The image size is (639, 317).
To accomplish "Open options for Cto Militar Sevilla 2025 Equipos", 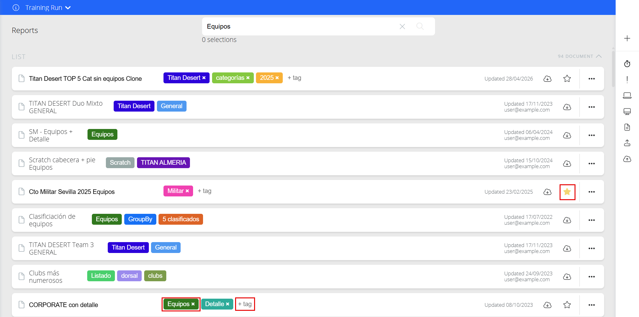I will (592, 192).
